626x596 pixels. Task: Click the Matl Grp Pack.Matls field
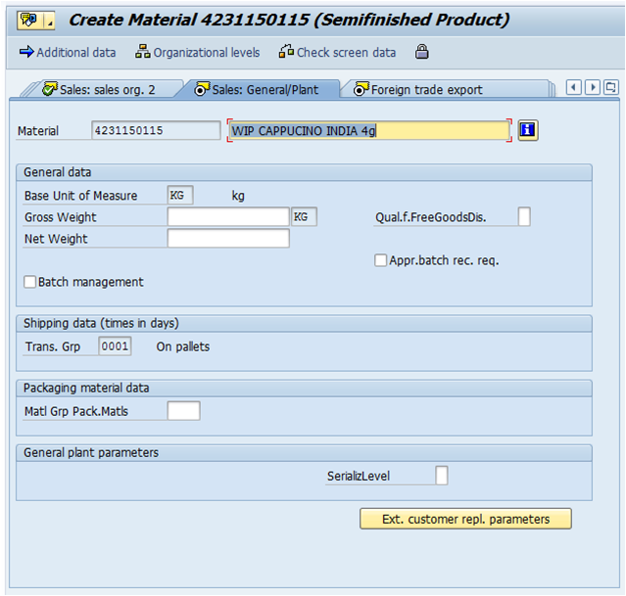coord(183,411)
